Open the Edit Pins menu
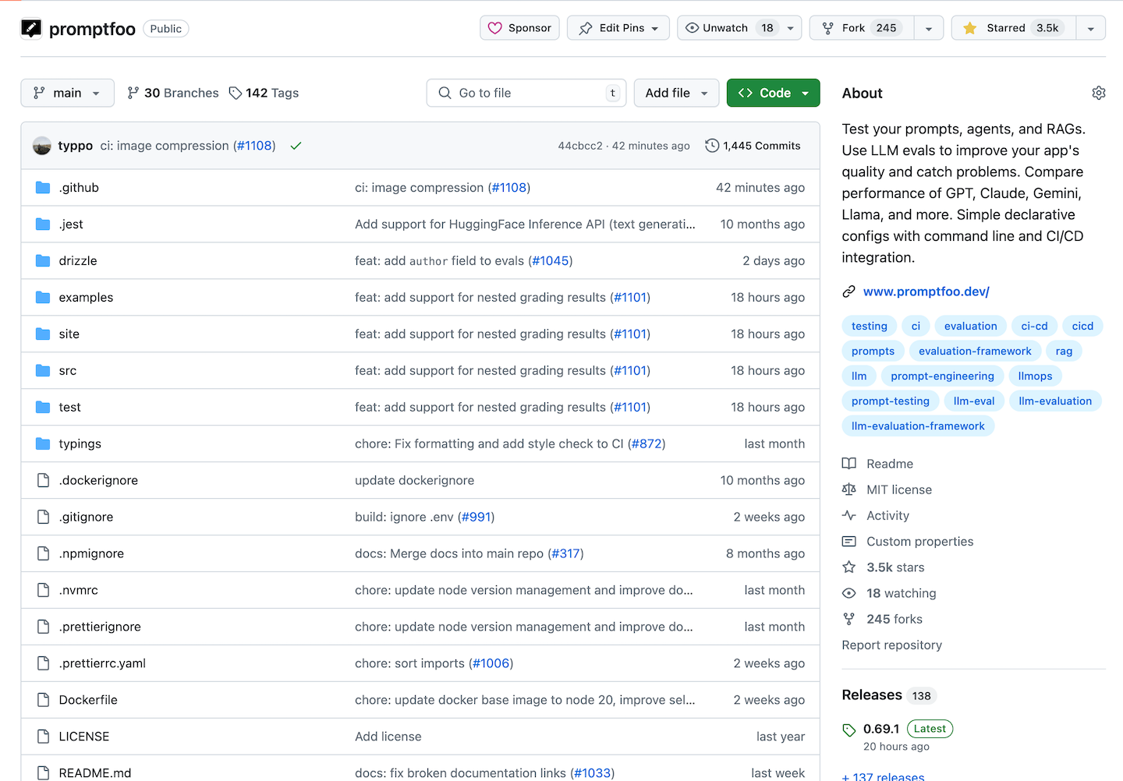Image resolution: width=1123 pixels, height=781 pixels. coord(618,28)
